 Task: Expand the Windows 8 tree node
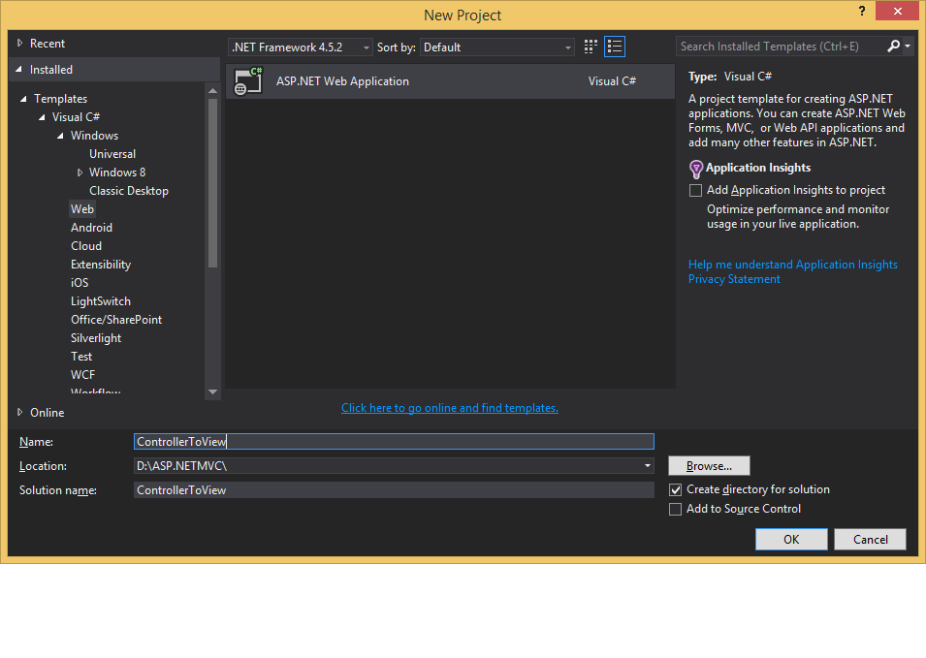tap(80, 172)
